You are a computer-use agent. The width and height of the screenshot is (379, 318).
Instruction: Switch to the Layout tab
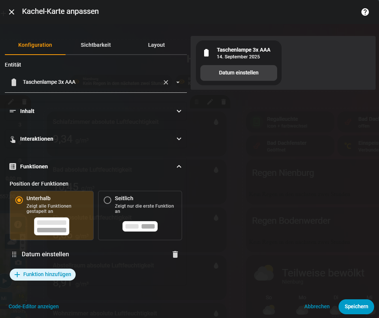click(156, 45)
